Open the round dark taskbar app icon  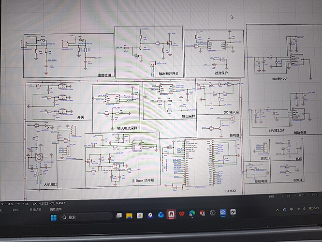click(x=213, y=212)
